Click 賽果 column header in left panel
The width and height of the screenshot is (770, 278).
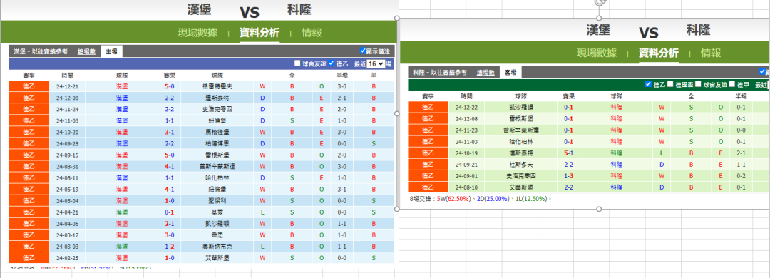pyautogui.click(x=170, y=75)
